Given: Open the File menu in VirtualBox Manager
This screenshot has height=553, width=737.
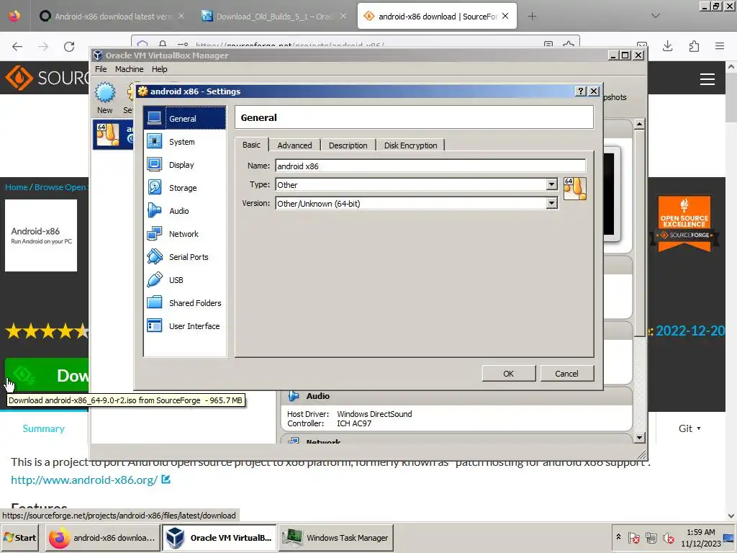Looking at the screenshot, I should click(101, 69).
